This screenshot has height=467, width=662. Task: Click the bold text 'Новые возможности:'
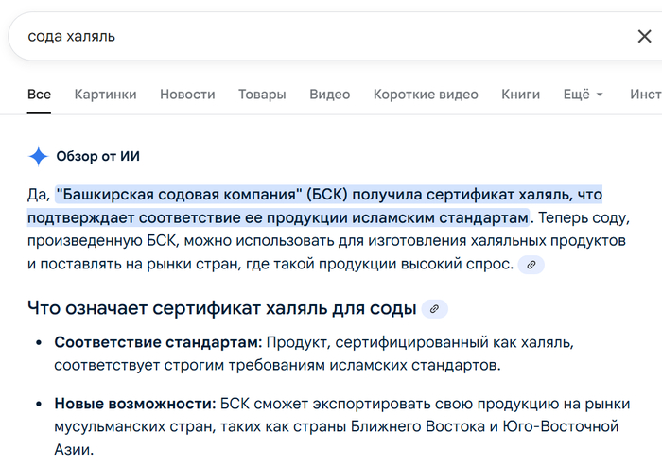135,404
